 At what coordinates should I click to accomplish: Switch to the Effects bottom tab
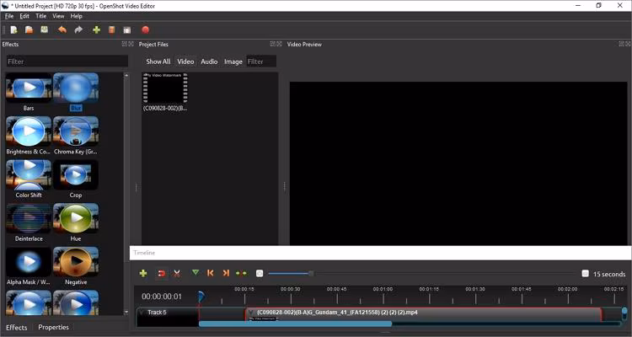[x=17, y=328]
